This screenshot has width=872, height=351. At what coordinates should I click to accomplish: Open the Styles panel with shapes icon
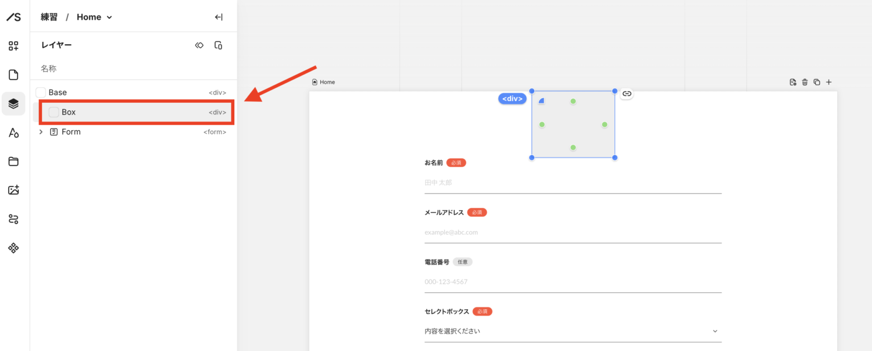(13, 133)
